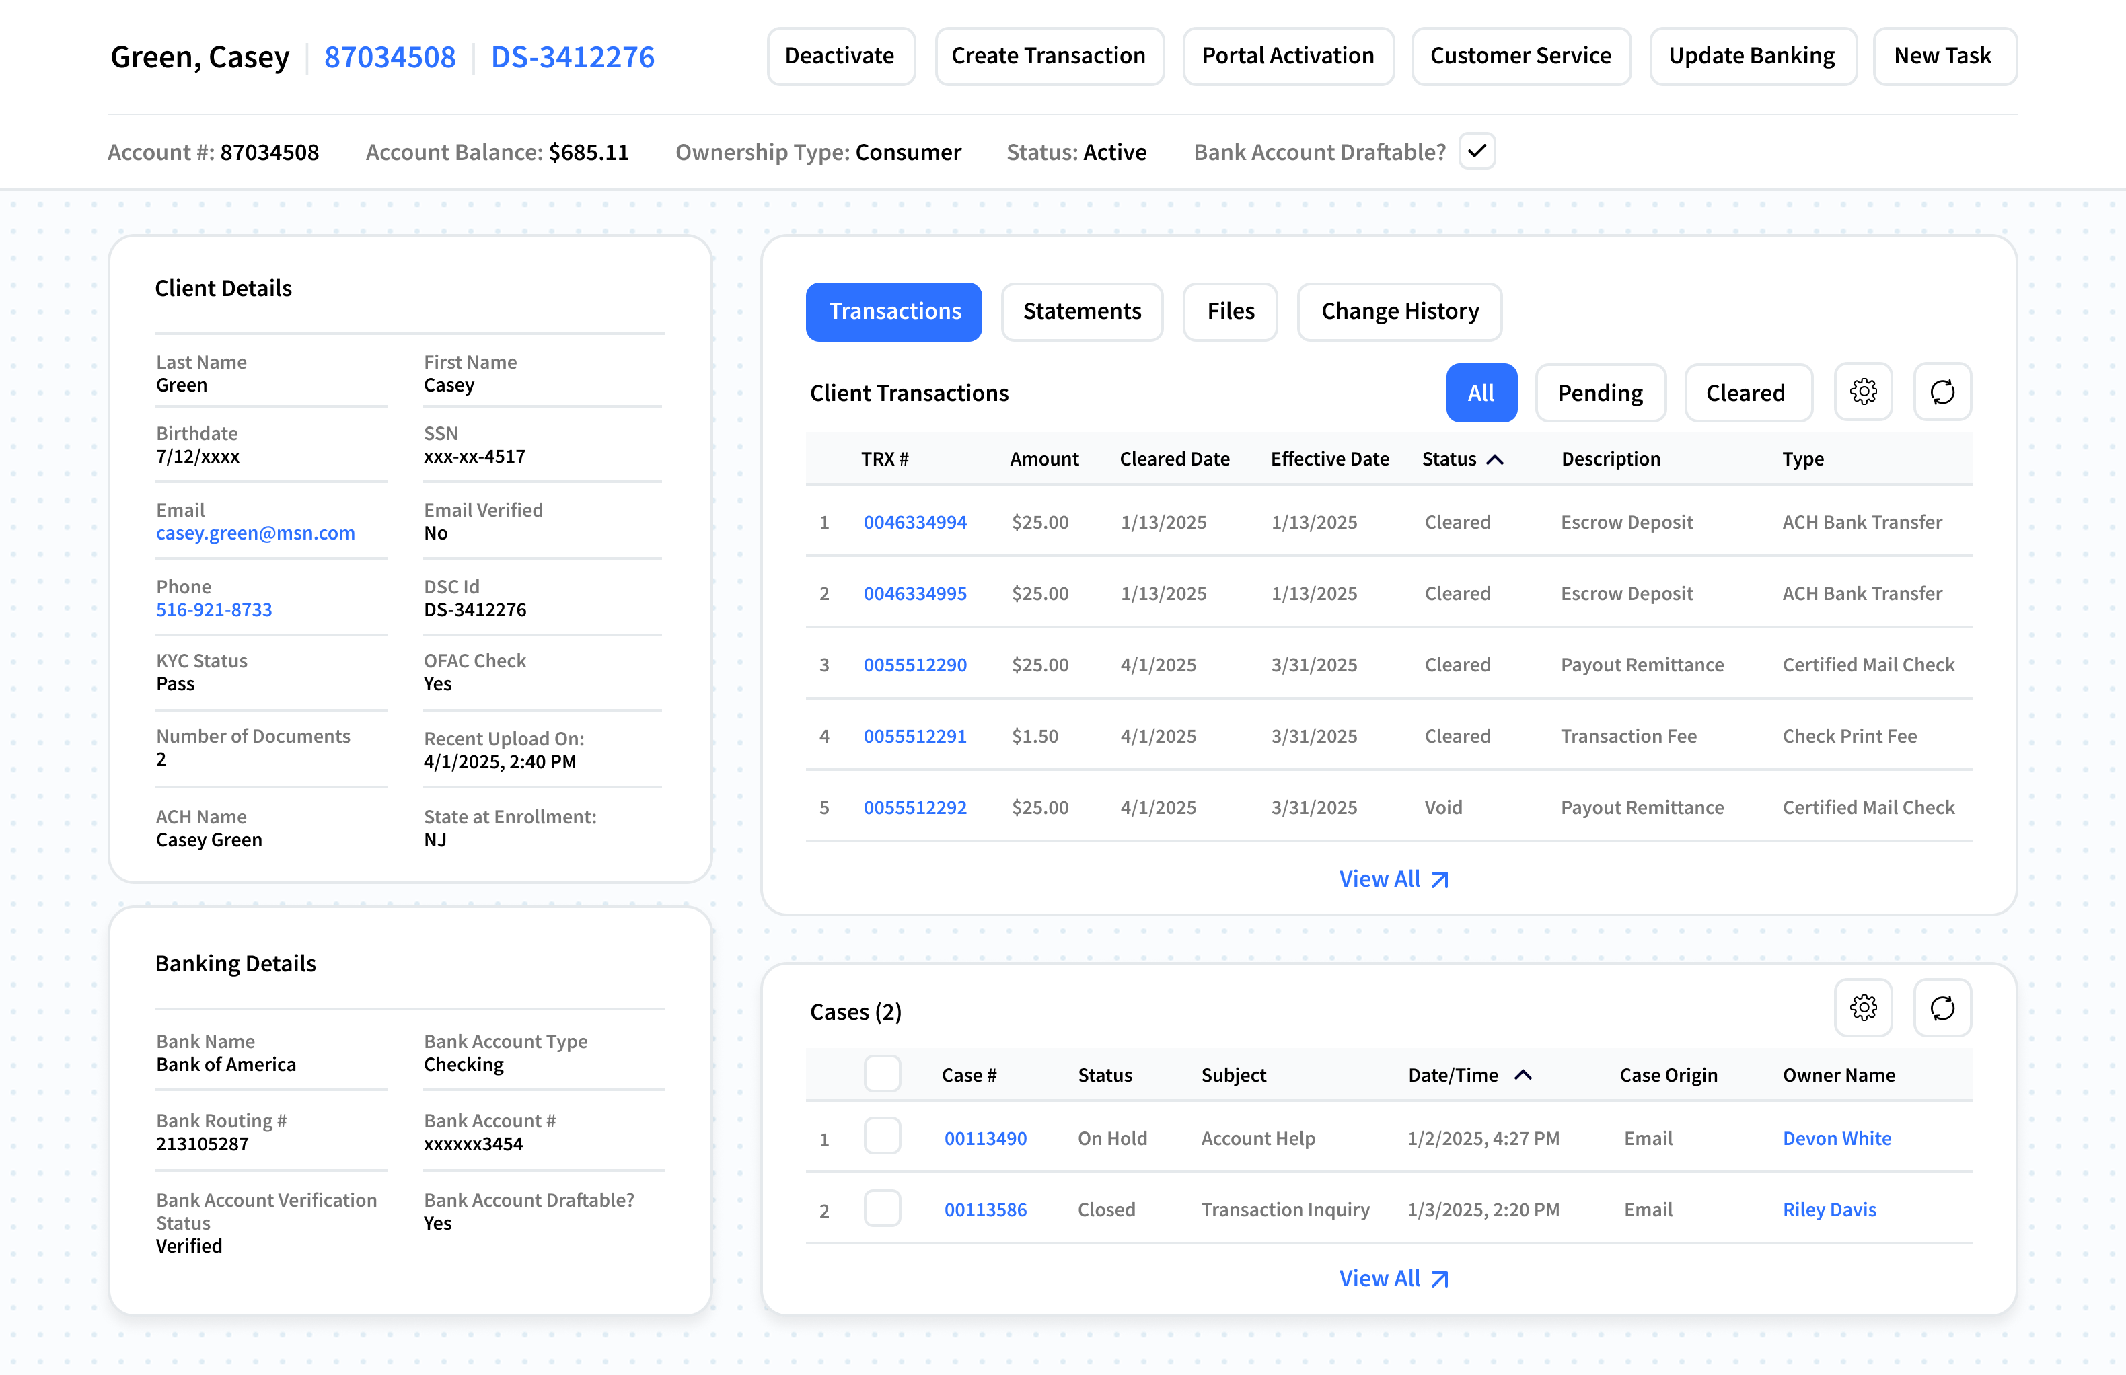The height and width of the screenshot is (1375, 2126).
Task: Click the TRX # column header
Action: (x=885, y=459)
